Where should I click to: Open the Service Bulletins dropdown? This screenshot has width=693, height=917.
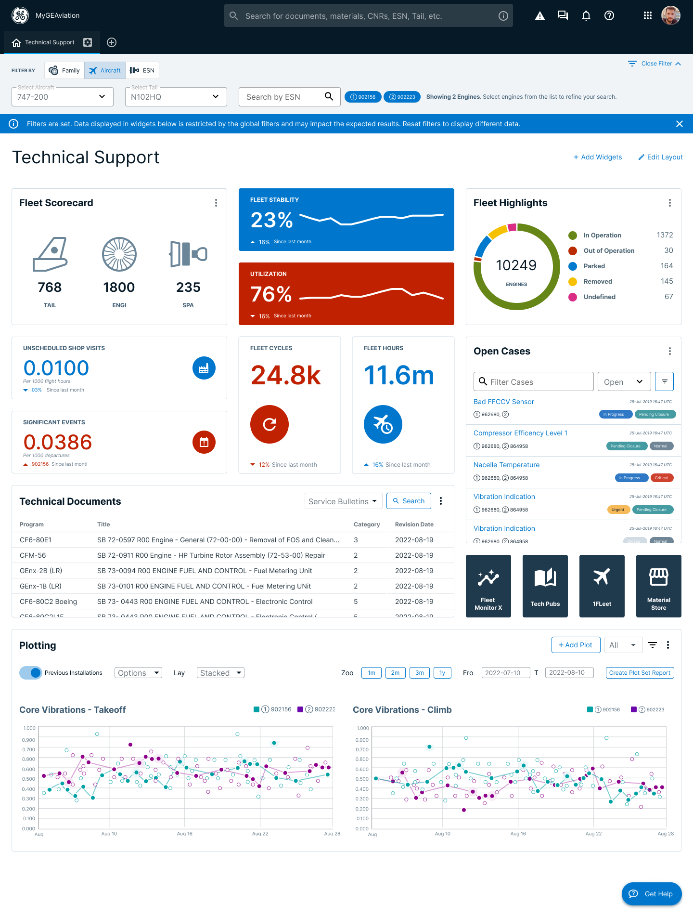[343, 501]
